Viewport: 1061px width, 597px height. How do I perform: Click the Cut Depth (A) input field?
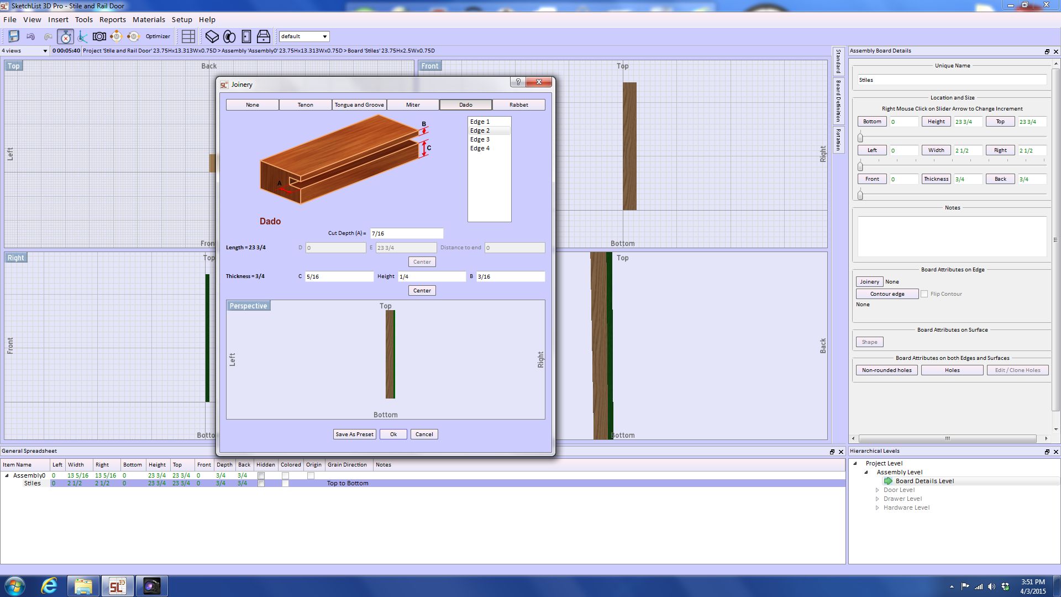pyautogui.click(x=407, y=234)
